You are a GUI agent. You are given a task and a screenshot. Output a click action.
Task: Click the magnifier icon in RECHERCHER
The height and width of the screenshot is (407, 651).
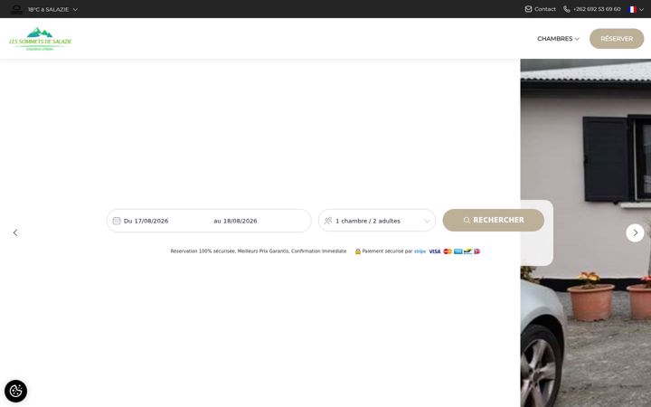[x=467, y=220]
